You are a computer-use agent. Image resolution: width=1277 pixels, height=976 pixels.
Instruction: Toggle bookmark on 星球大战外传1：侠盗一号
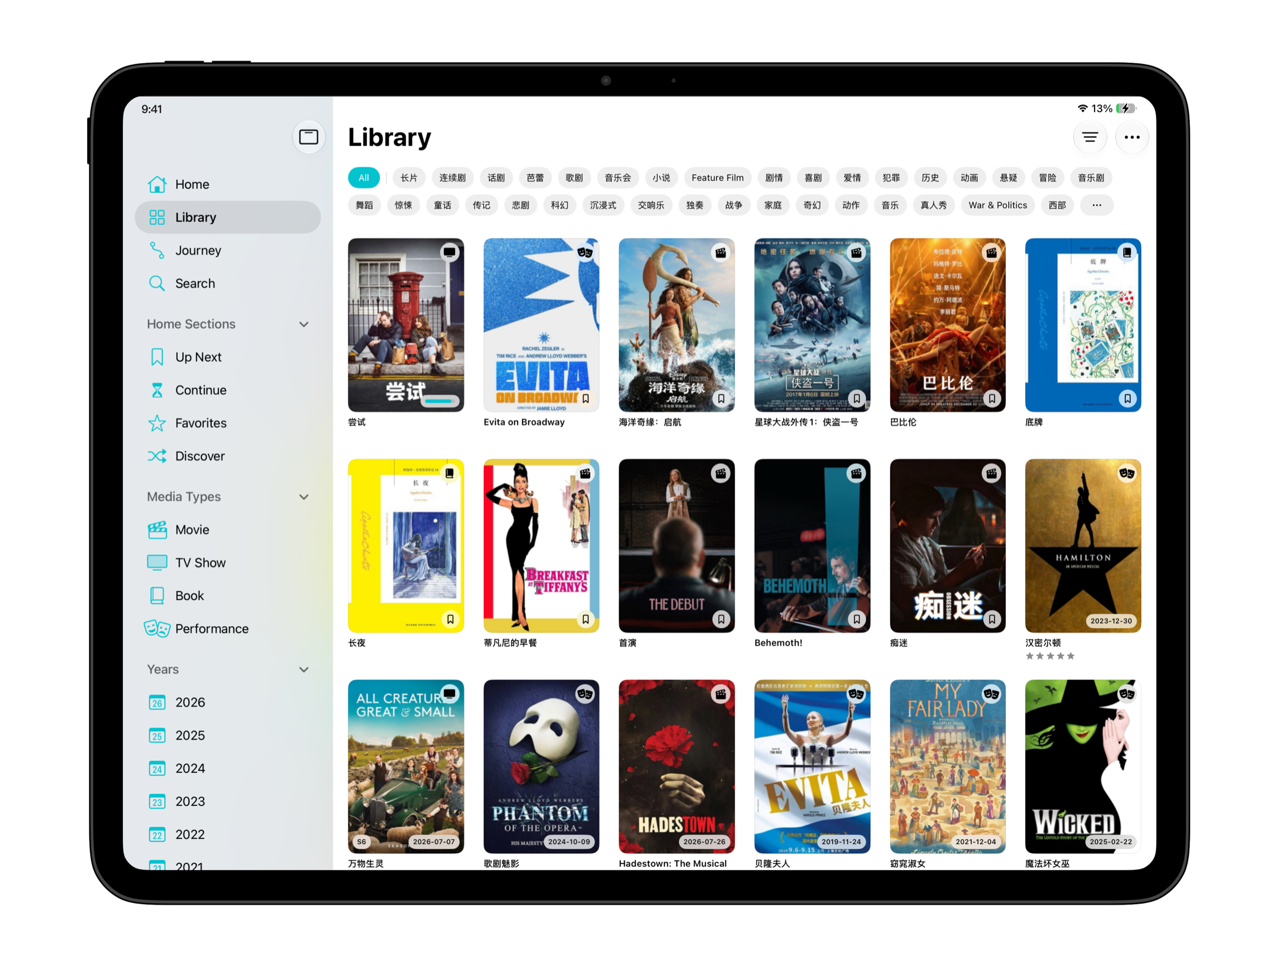[x=856, y=398]
